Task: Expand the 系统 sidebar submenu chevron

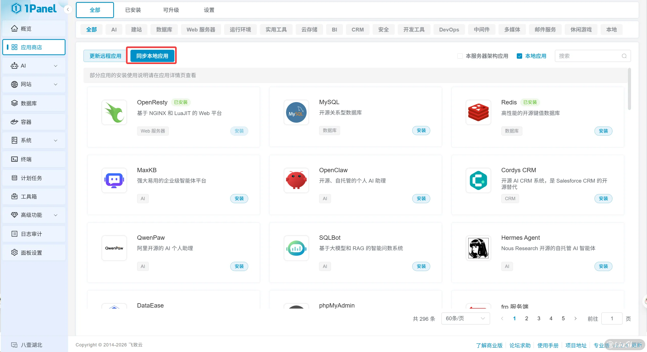Action: click(56, 140)
